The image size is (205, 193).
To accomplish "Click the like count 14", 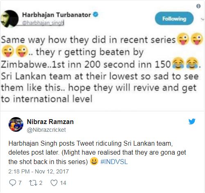I will [x=63, y=183].
